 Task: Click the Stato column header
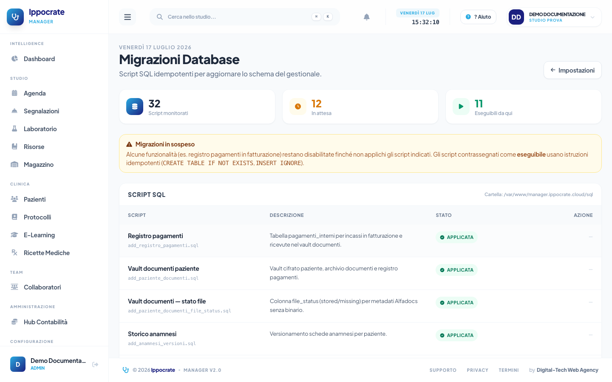(x=444, y=215)
